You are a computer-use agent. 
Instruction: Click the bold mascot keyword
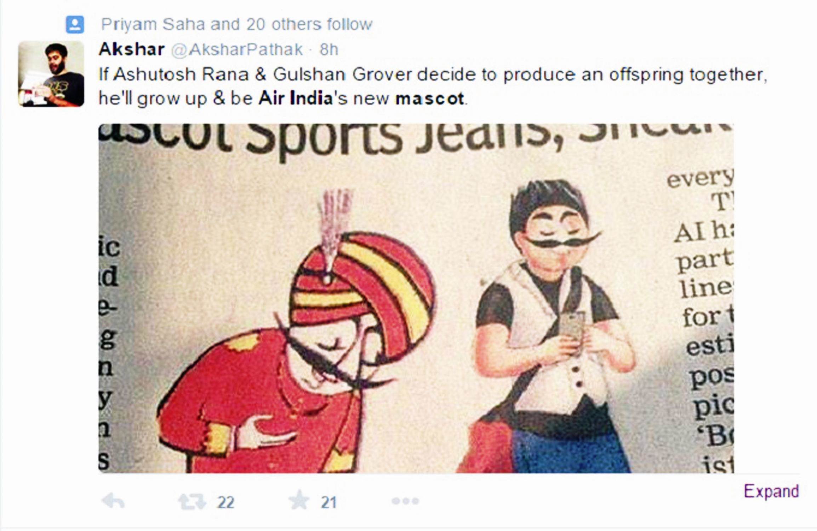click(430, 98)
